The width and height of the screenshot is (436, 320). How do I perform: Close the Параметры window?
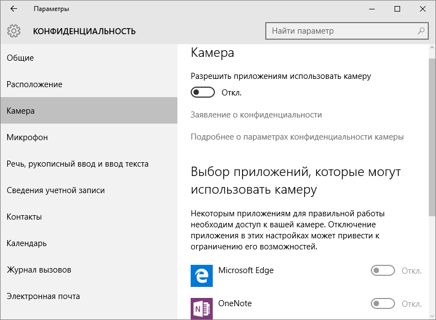click(423, 9)
